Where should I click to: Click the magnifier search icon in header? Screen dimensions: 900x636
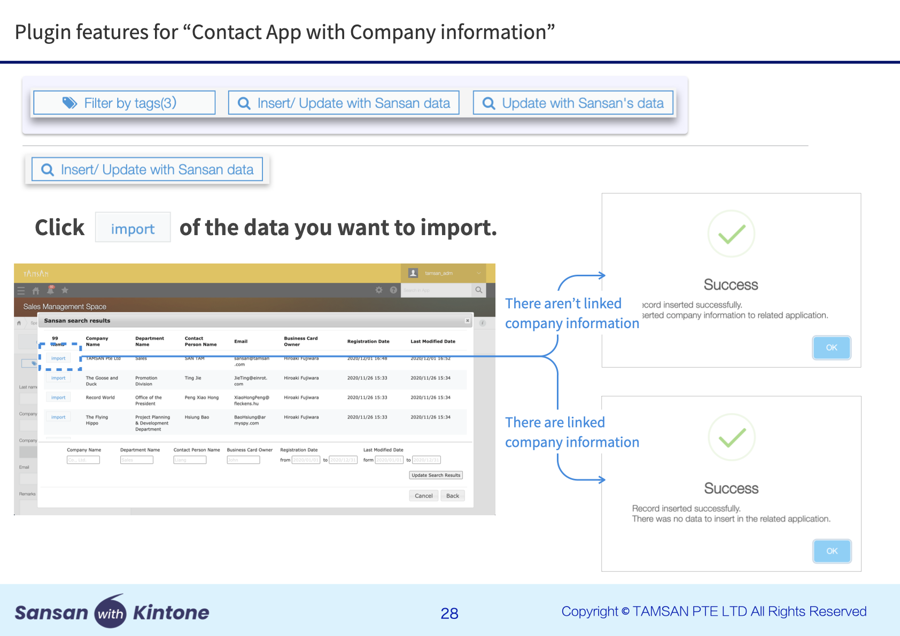[479, 290]
